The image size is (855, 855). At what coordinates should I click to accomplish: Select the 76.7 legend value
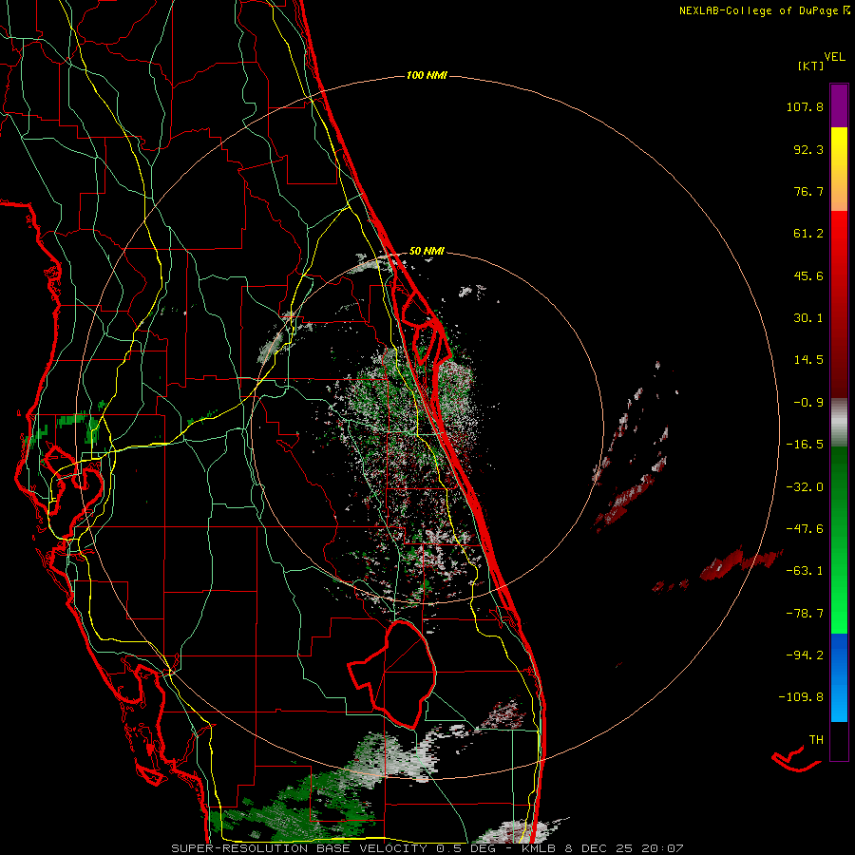[808, 191]
